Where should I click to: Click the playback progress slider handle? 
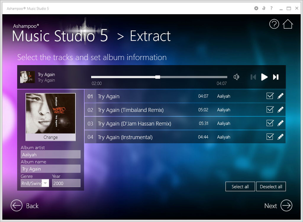click(158, 77)
